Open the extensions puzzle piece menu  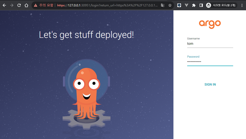point(194,5)
